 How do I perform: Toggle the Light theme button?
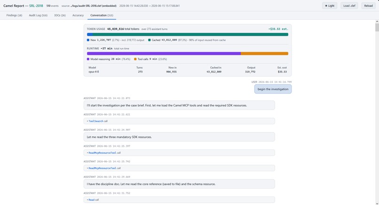point(330,6)
